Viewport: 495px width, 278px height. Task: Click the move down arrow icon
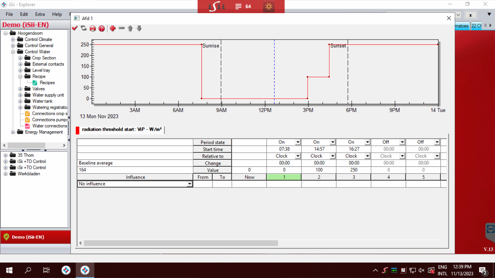[x=139, y=28]
